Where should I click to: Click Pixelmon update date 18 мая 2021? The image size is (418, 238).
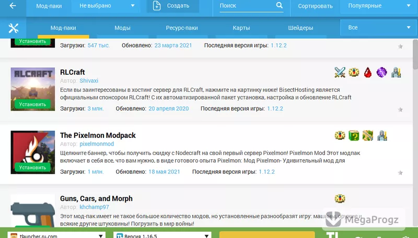[164, 172]
